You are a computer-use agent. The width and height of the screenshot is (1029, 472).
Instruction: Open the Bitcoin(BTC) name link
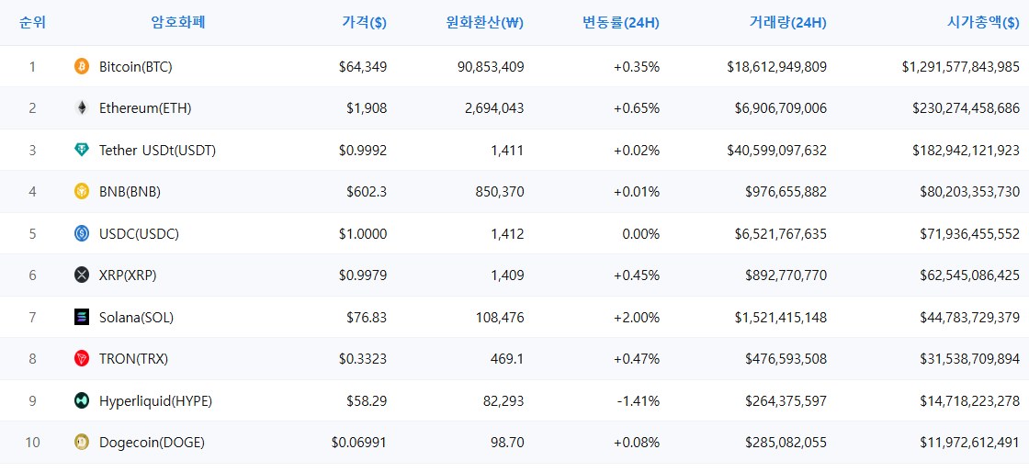tap(136, 66)
